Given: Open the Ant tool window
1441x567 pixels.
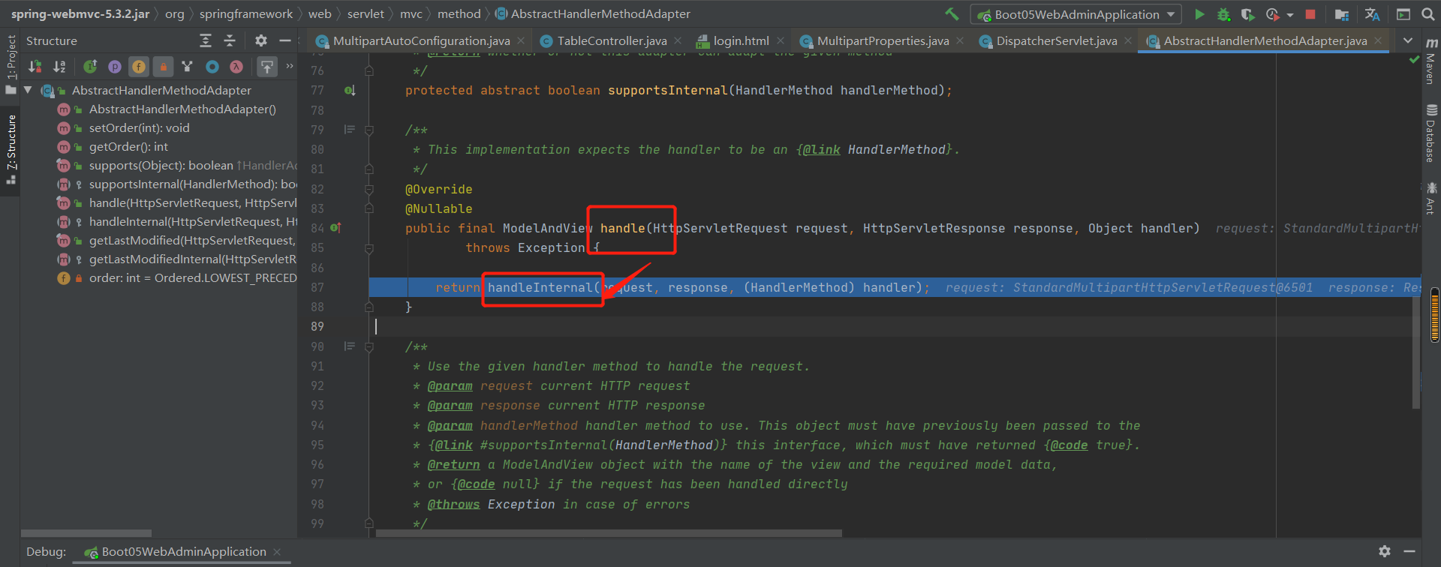Looking at the screenshot, I should point(1431,198).
